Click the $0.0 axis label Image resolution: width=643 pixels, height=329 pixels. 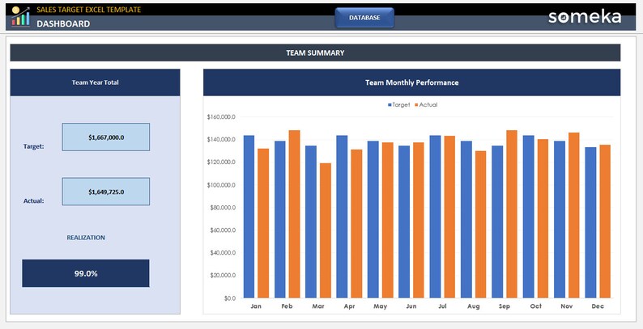pyautogui.click(x=230, y=298)
